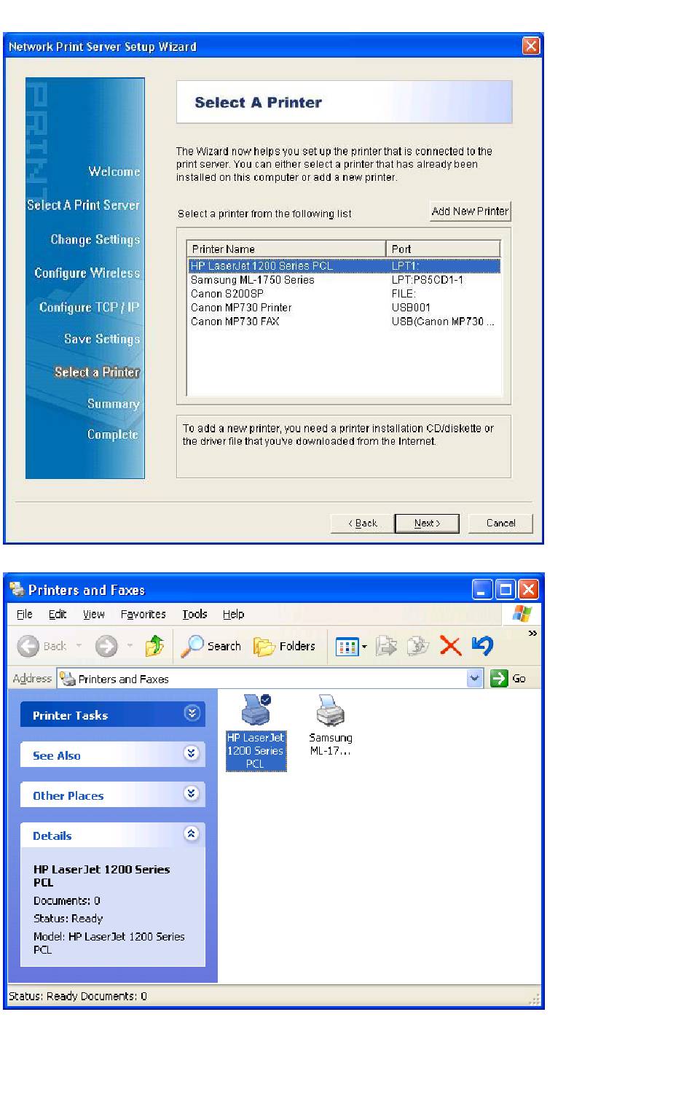The image size is (692, 1106).
Task: Click the Address bar field
Action: [270, 679]
